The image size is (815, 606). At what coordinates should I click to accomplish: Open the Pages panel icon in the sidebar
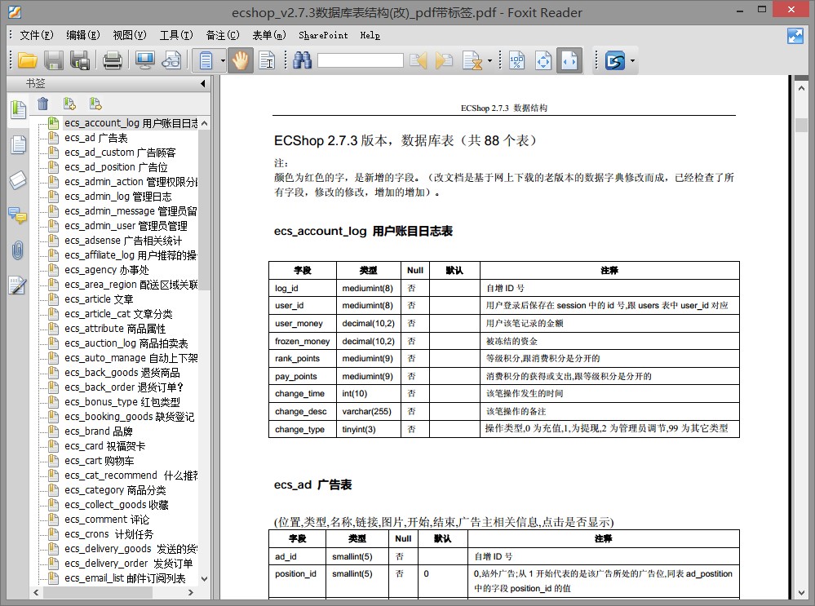(x=19, y=145)
